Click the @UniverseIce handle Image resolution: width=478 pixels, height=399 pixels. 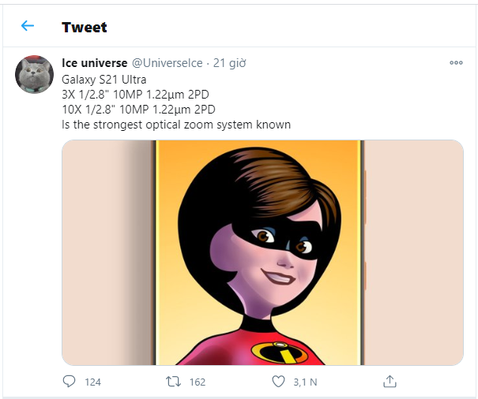167,62
